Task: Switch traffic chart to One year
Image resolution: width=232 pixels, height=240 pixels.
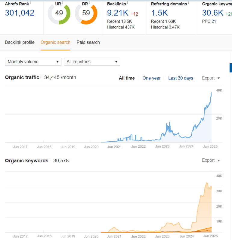Action: [151, 78]
